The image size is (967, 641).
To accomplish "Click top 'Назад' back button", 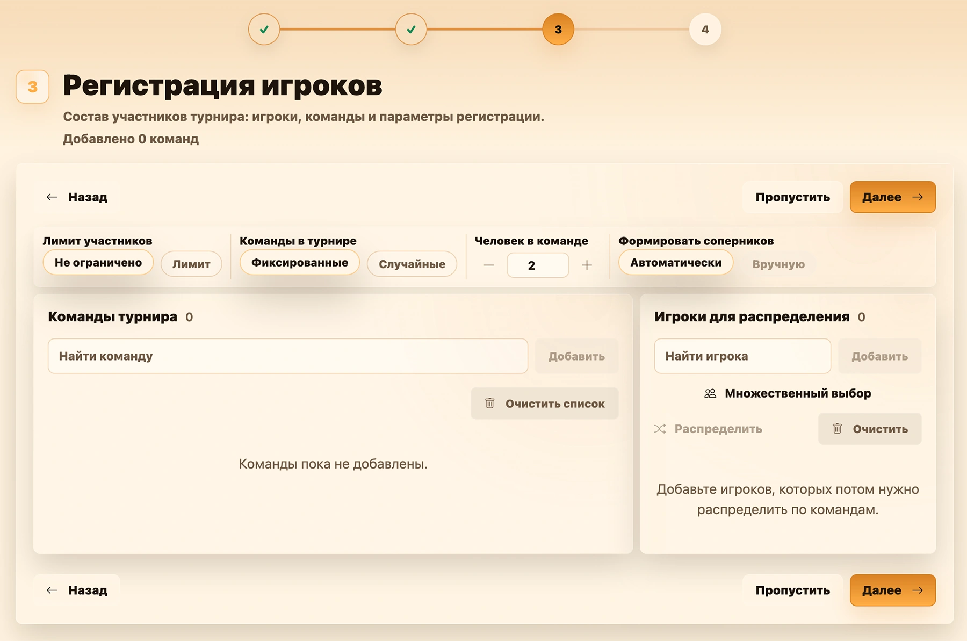I will [77, 197].
